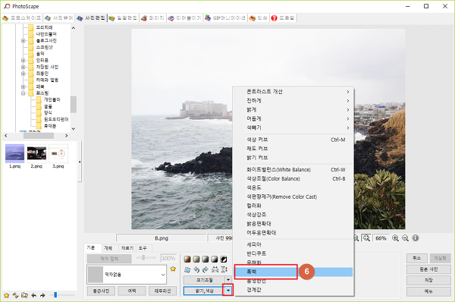Apply the black-white contrast quick-filter icon
Image resolution: width=455 pixels, height=302 pixels.
tap(224, 259)
